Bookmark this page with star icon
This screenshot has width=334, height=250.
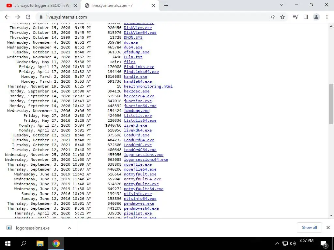282,17
